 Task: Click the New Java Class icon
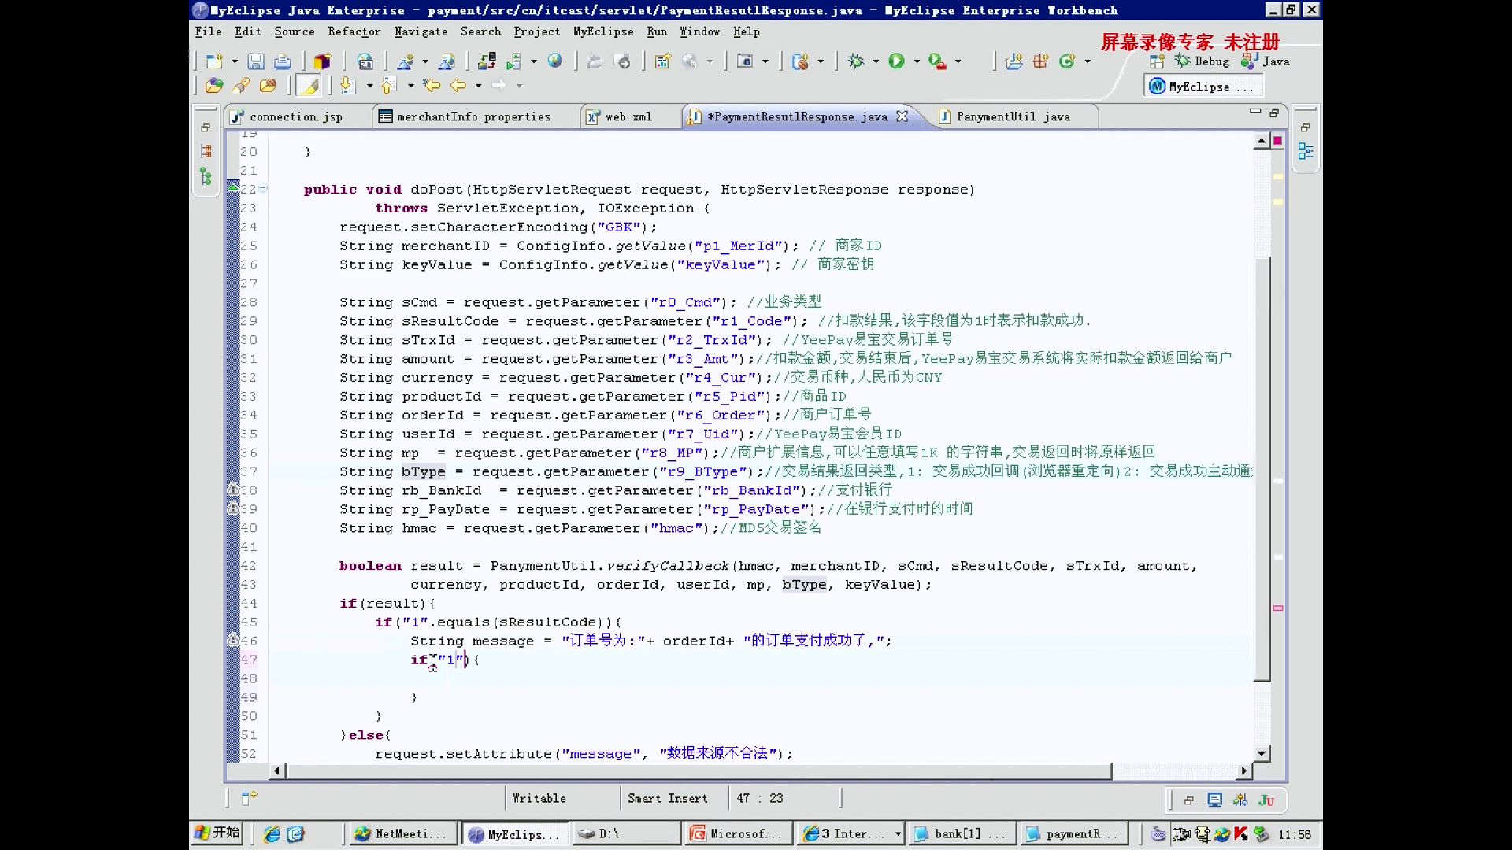point(1067,61)
